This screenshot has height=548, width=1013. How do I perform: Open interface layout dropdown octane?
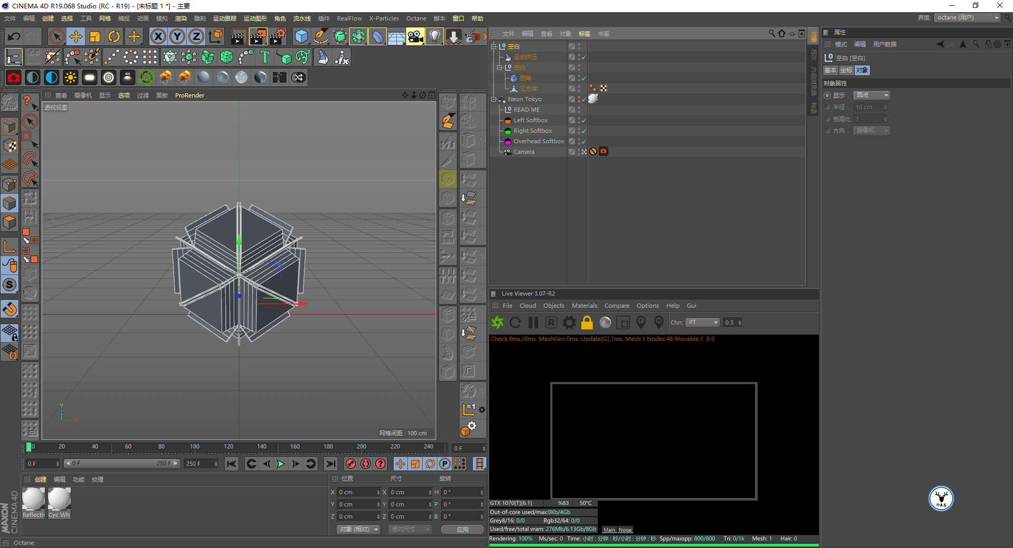pyautogui.click(x=967, y=18)
